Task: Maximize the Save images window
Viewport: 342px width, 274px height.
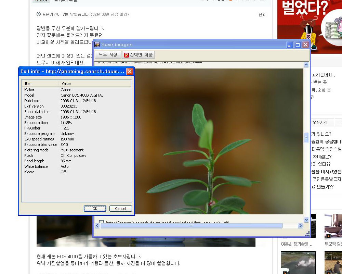Action: click(298, 45)
